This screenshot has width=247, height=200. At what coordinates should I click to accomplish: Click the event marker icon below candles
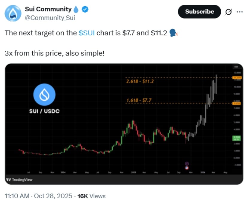[187, 164]
